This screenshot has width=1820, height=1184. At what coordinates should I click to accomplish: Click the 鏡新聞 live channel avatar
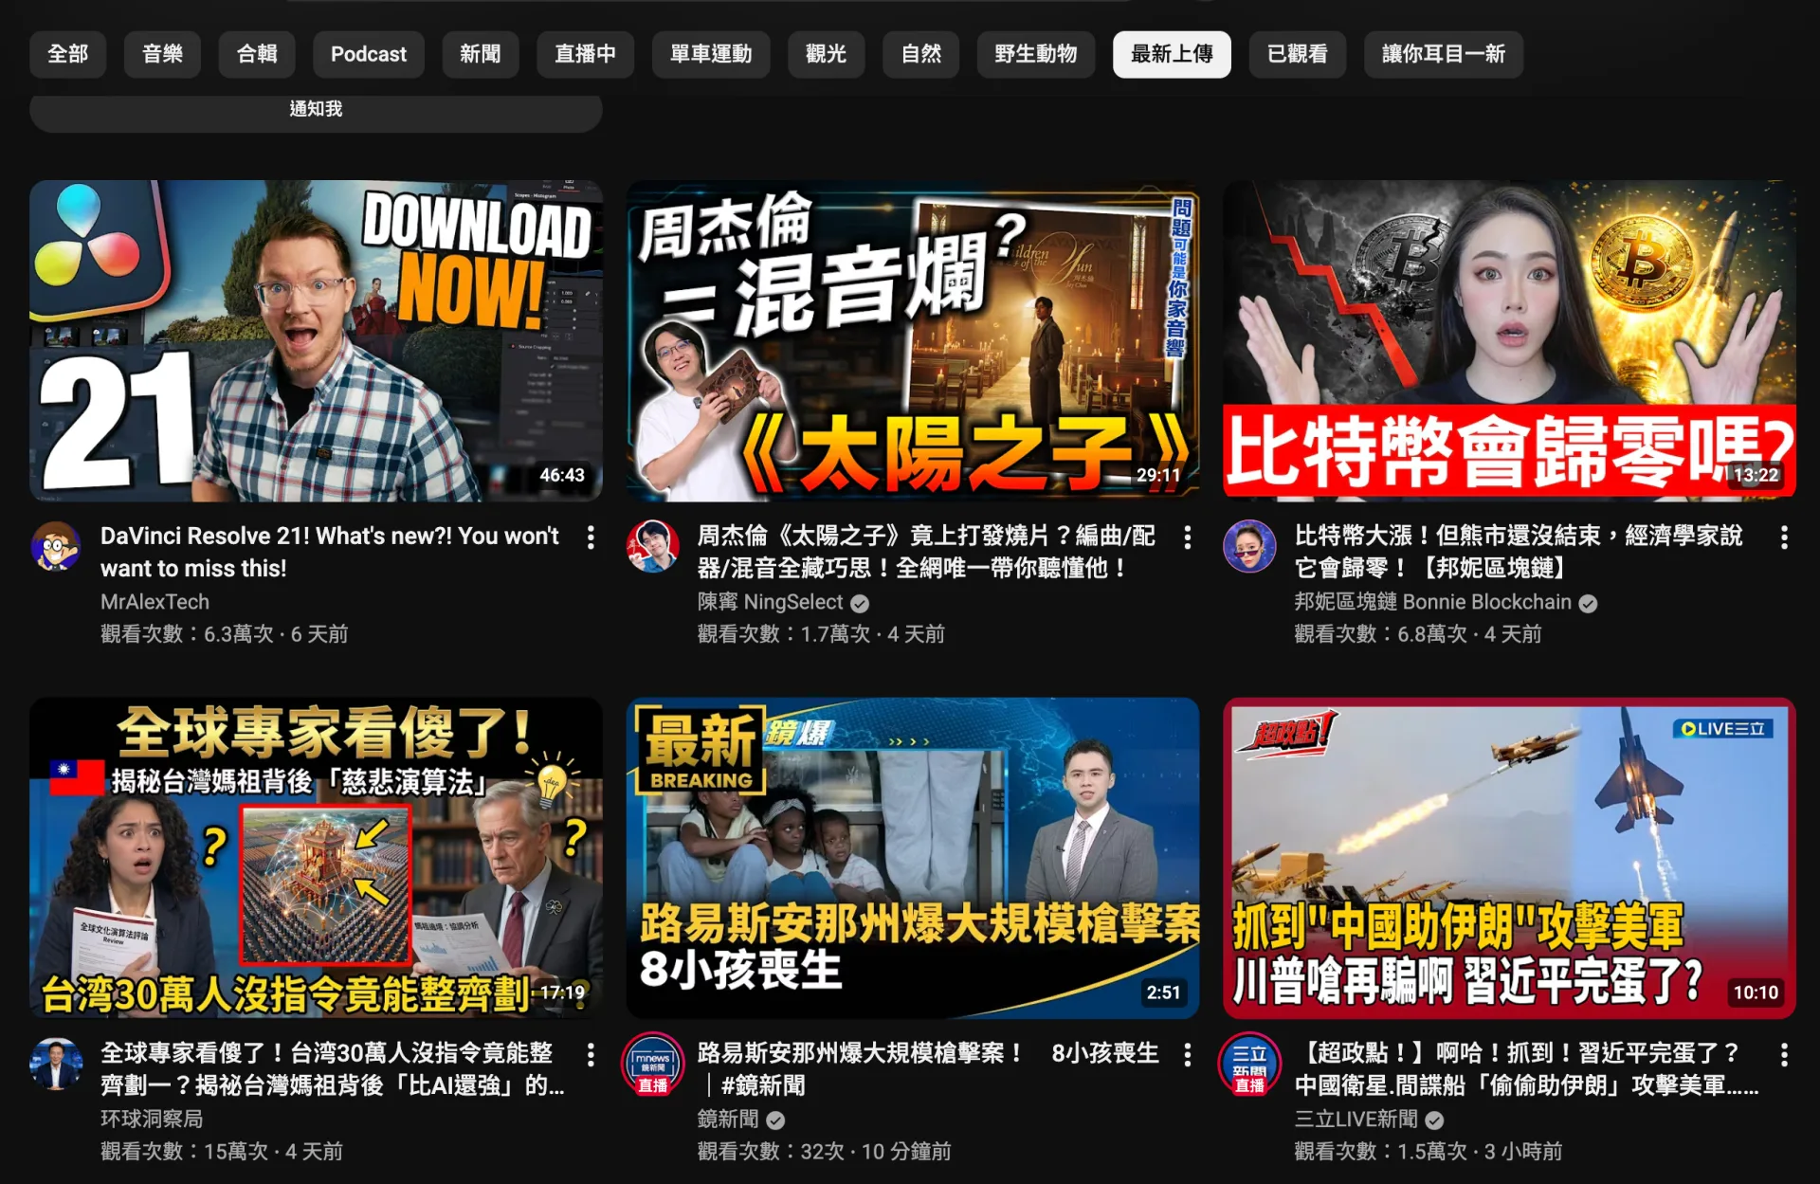(654, 1064)
